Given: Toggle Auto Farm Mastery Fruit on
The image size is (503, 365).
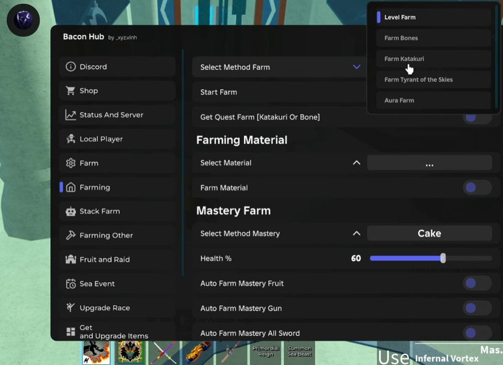Looking at the screenshot, I should point(477,283).
